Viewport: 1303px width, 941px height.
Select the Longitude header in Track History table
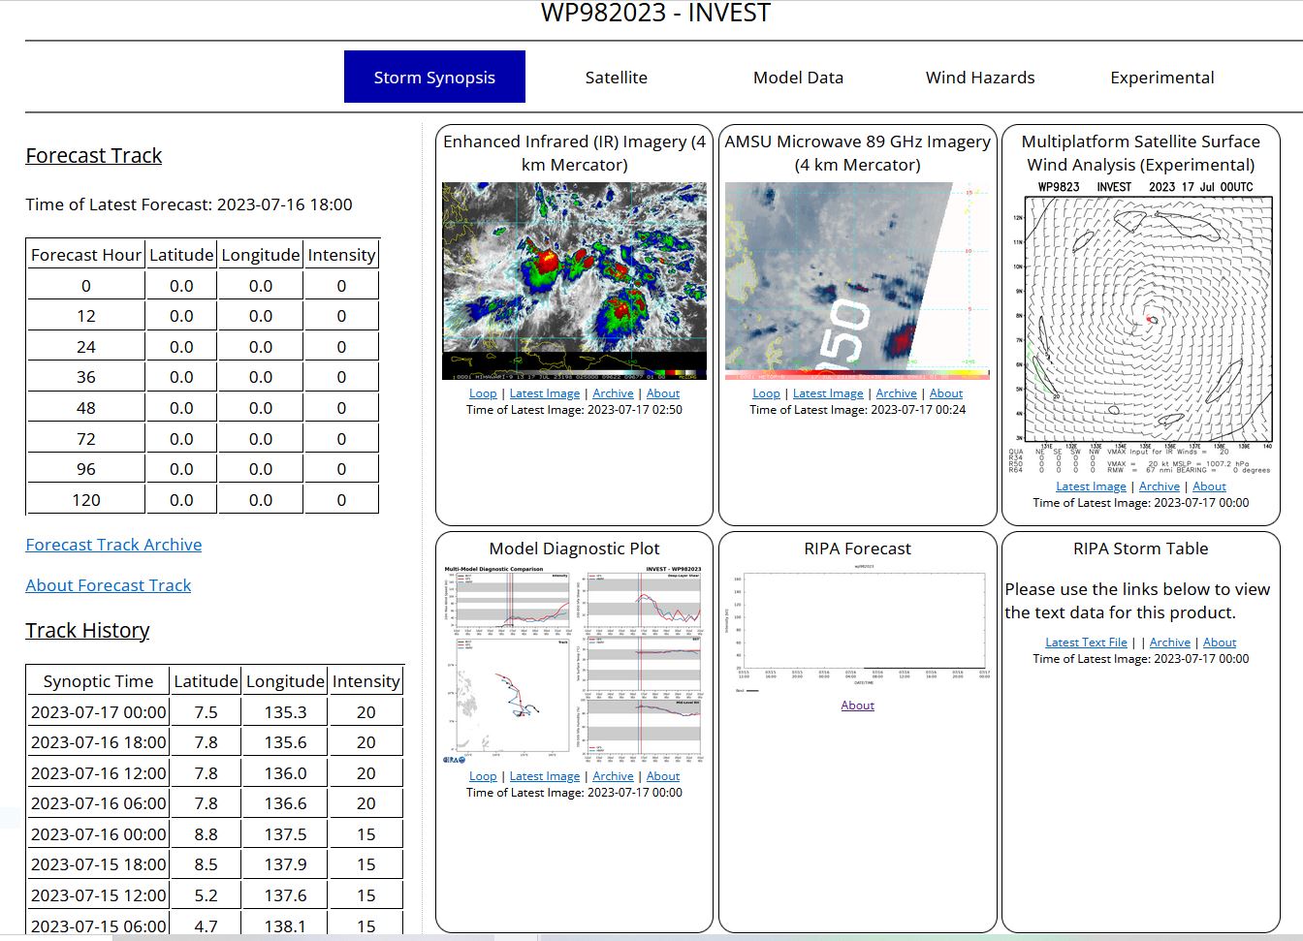pos(285,681)
